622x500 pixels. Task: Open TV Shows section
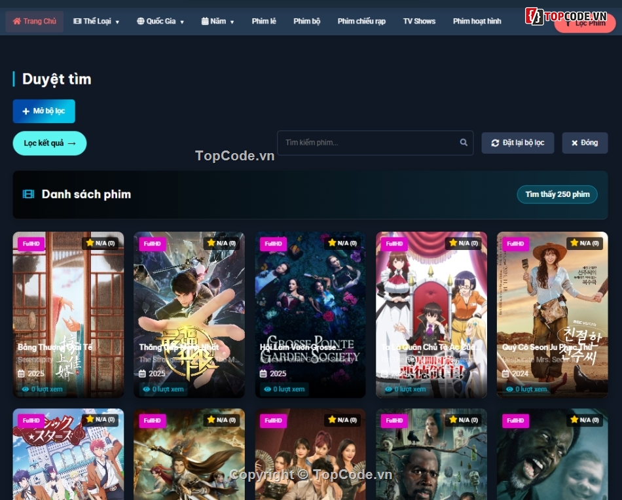coord(419,22)
